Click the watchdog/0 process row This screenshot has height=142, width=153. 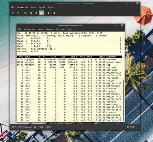pyautogui.click(x=69, y=86)
